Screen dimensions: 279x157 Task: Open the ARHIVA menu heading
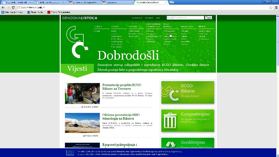202,27
